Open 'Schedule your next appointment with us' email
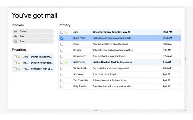This screenshot has width=193, height=120. point(113,50)
